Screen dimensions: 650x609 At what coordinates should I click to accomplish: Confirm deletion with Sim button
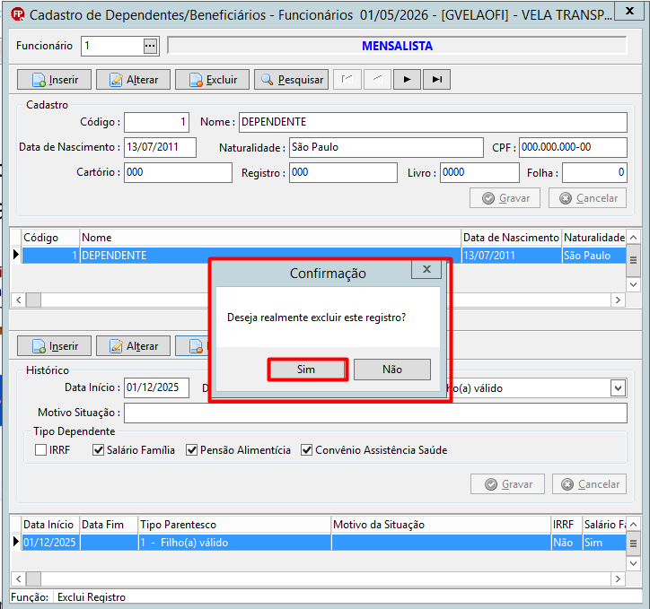(307, 370)
